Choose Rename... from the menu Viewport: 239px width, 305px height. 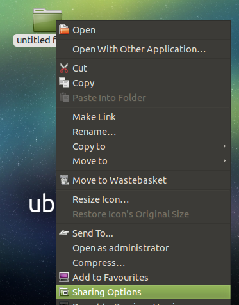pos(143,132)
